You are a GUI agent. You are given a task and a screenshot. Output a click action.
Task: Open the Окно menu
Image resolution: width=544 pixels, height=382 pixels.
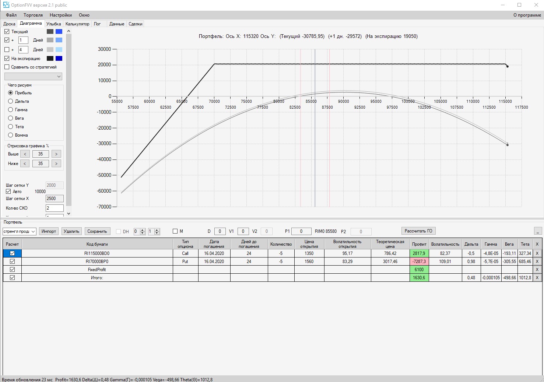click(84, 15)
